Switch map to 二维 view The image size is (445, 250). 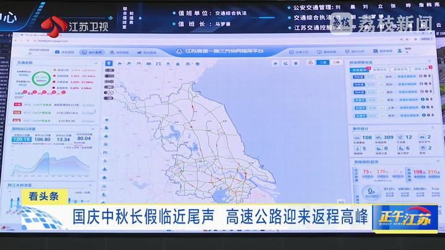323,62
